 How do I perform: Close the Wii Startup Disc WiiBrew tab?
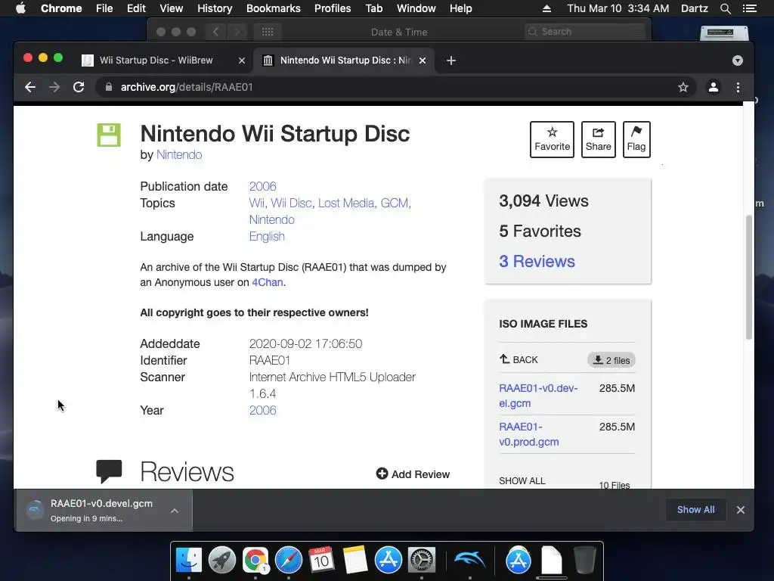[241, 61]
